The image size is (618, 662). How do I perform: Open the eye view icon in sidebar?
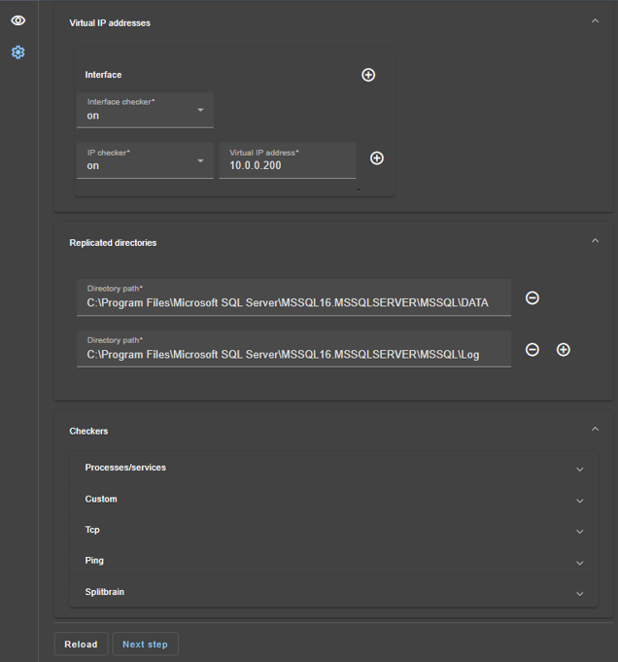tap(17, 20)
